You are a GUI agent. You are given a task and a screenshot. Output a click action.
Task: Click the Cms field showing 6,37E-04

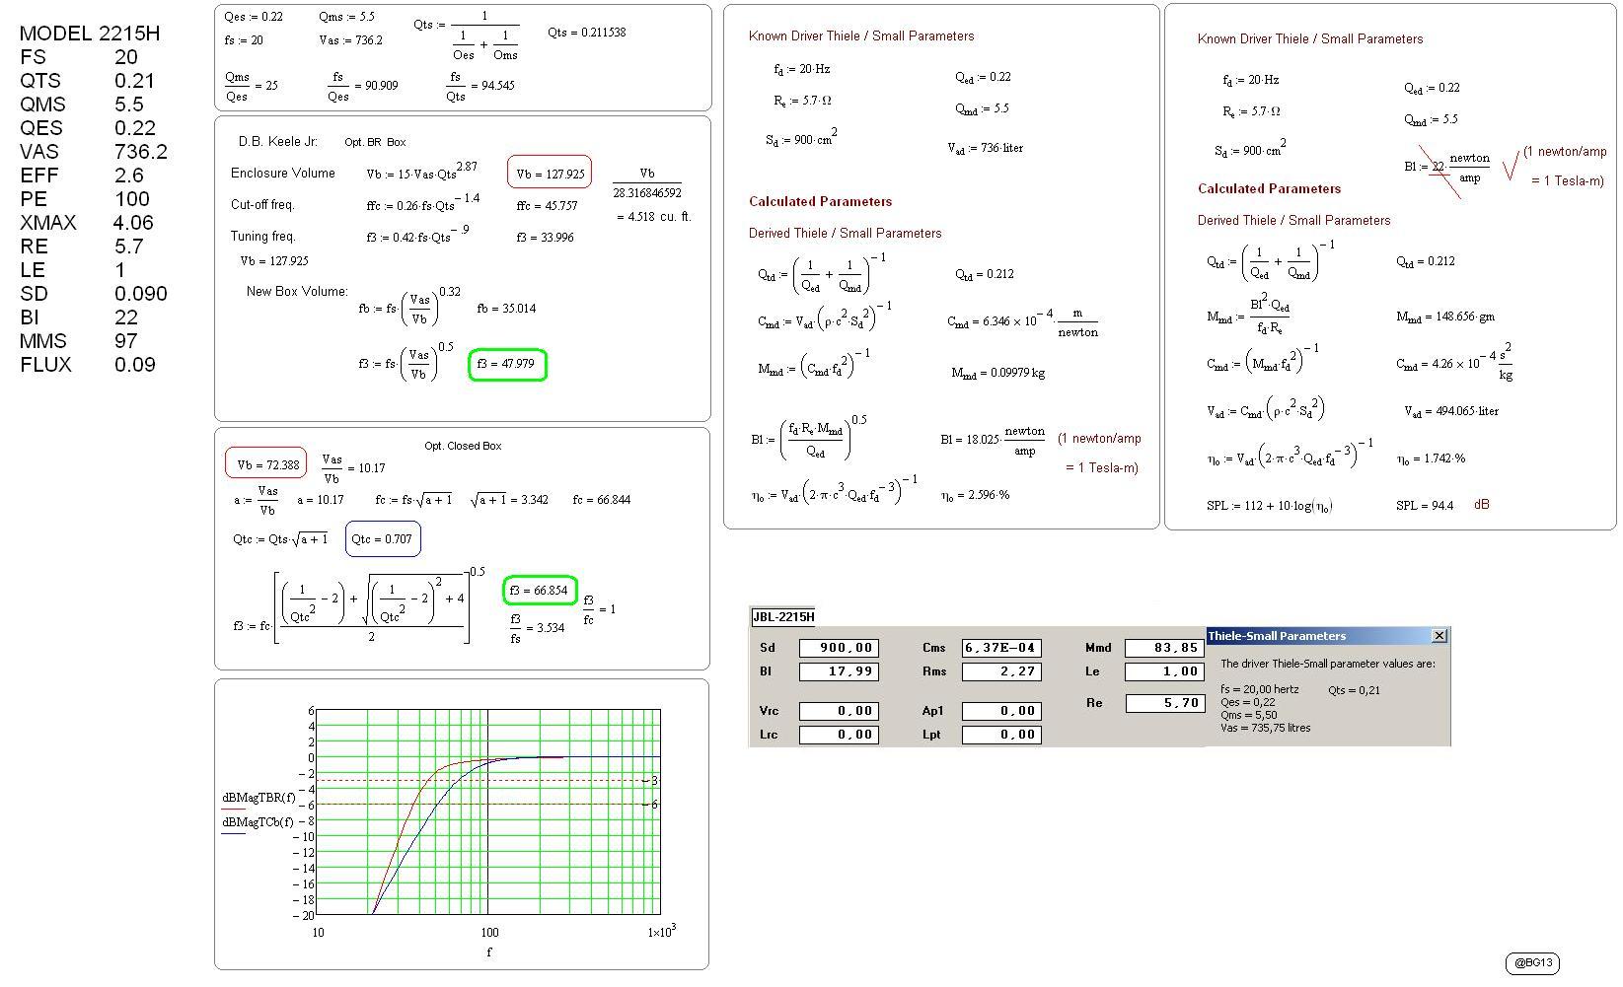(x=1001, y=648)
